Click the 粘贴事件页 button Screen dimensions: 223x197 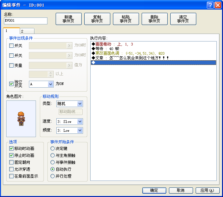point(126,19)
